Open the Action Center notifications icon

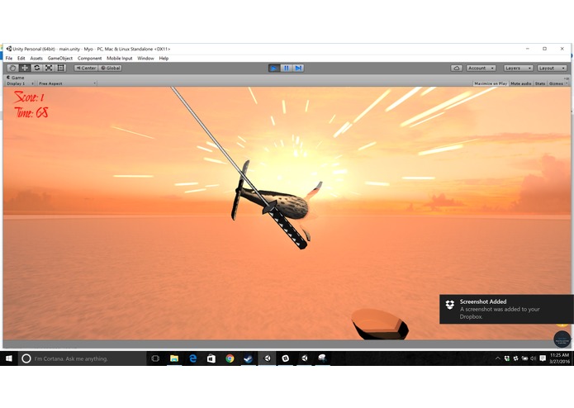(x=543, y=358)
